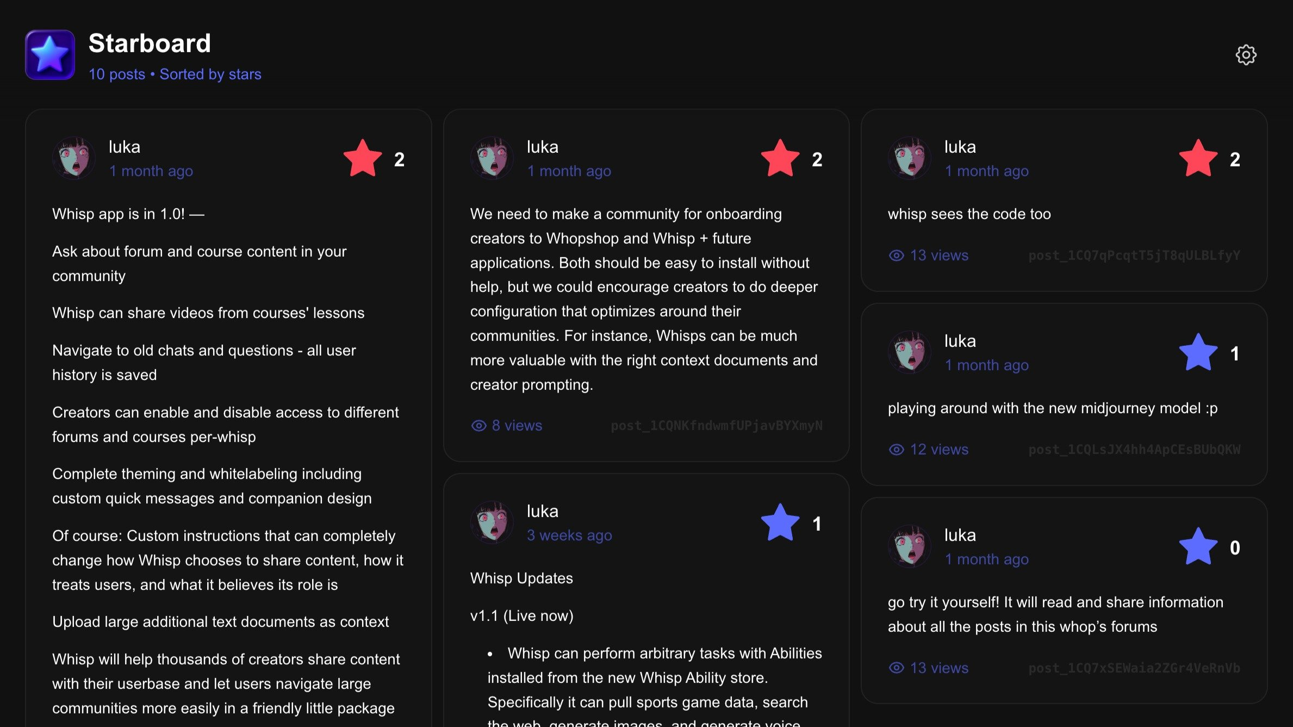The height and width of the screenshot is (727, 1293).
Task: Open post ID post_1CQ7xSEWaia2ZGr4VeRnVb
Action: (1134, 668)
